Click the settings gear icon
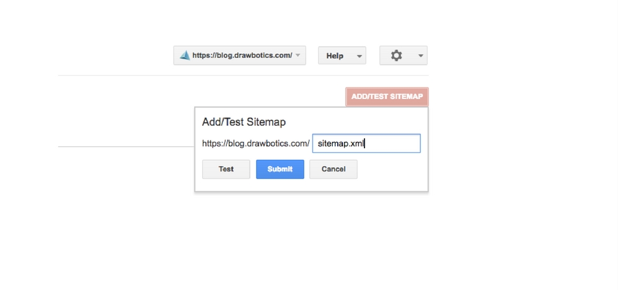The width and height of the screenshot is (618, 290). click(396, 55)
